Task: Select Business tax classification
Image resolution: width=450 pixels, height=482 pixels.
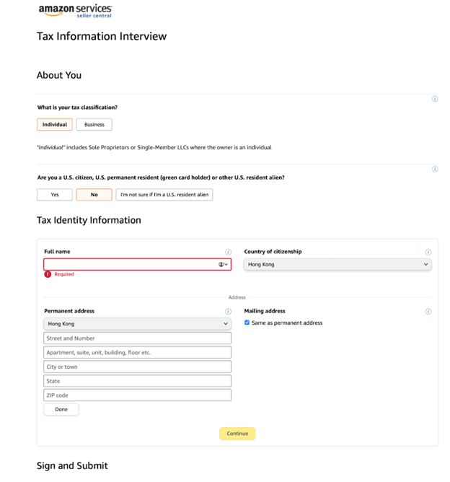Action: [94, 125]
